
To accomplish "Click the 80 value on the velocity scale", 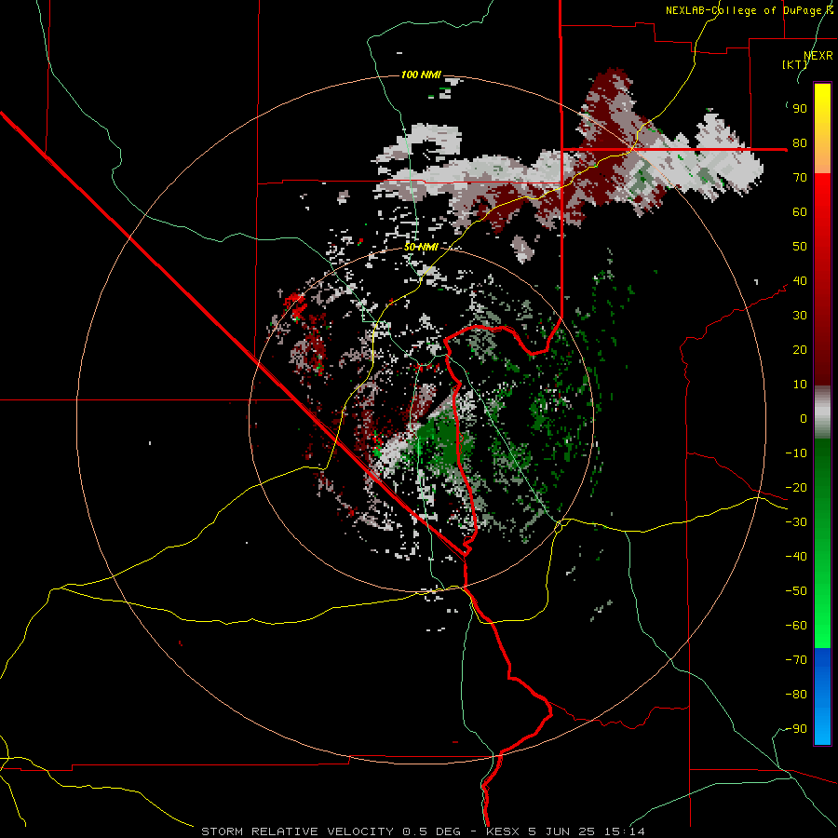I will 800,142.
